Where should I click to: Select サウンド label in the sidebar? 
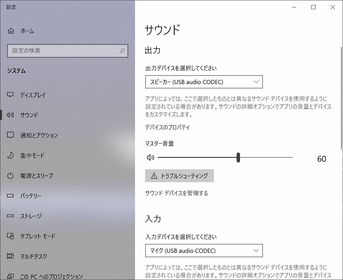29,115
